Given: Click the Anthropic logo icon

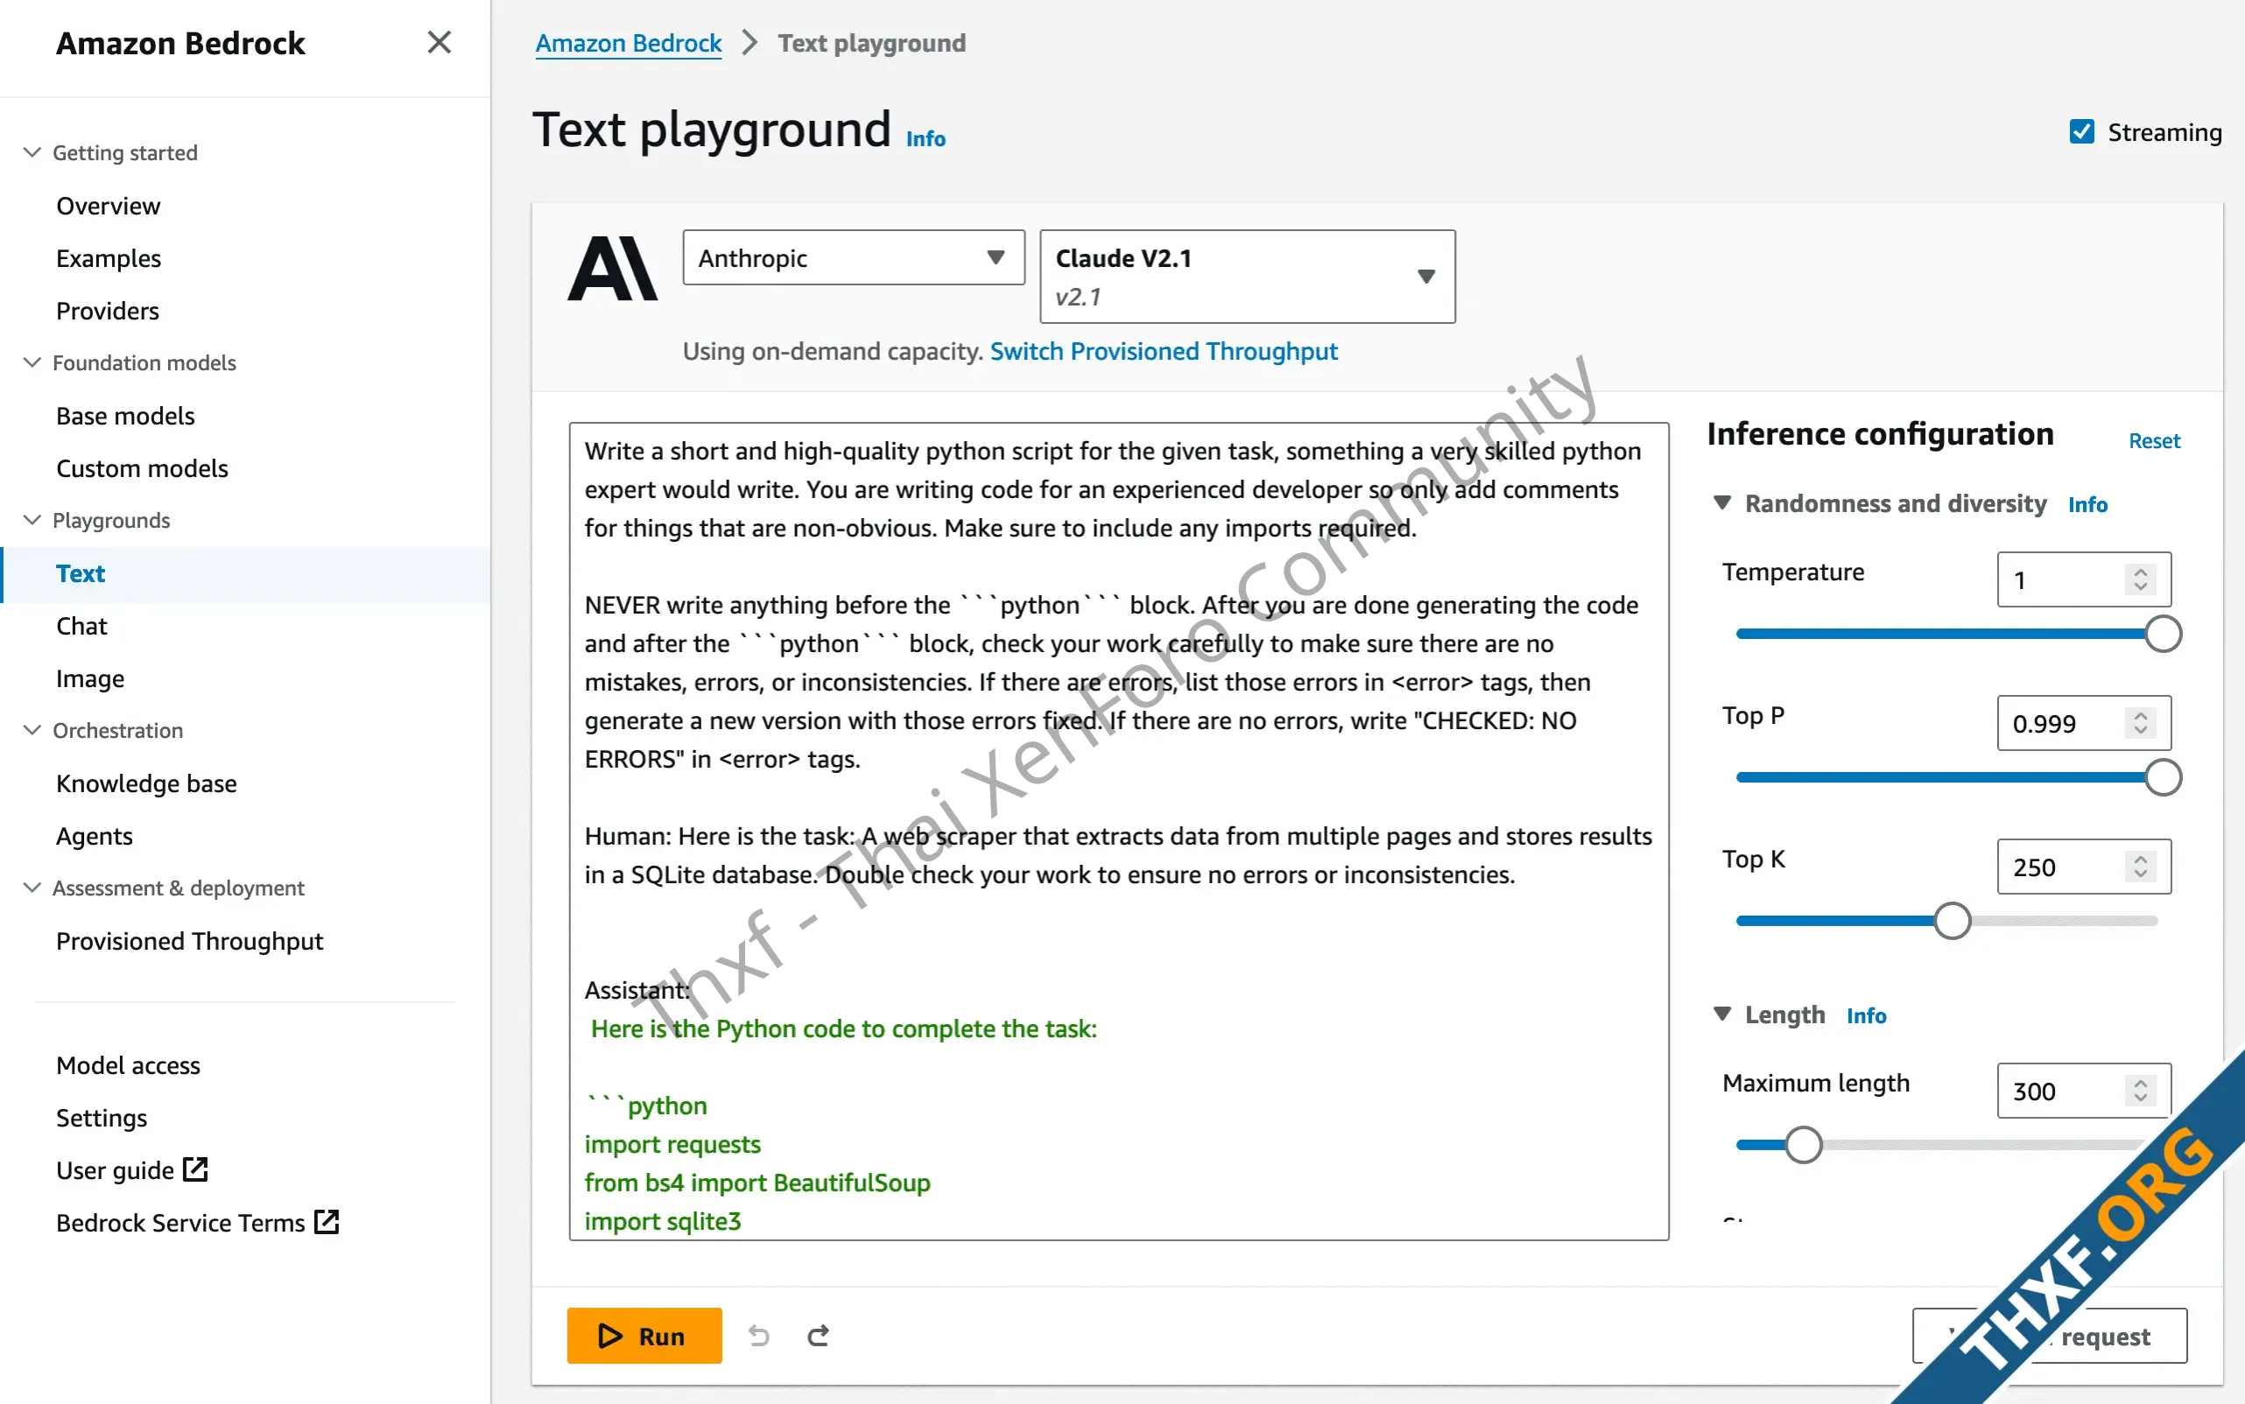Looking at the screenshot, I should point(613,269).
